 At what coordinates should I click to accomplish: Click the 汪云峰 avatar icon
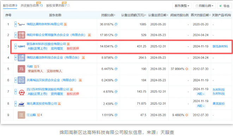22,115
